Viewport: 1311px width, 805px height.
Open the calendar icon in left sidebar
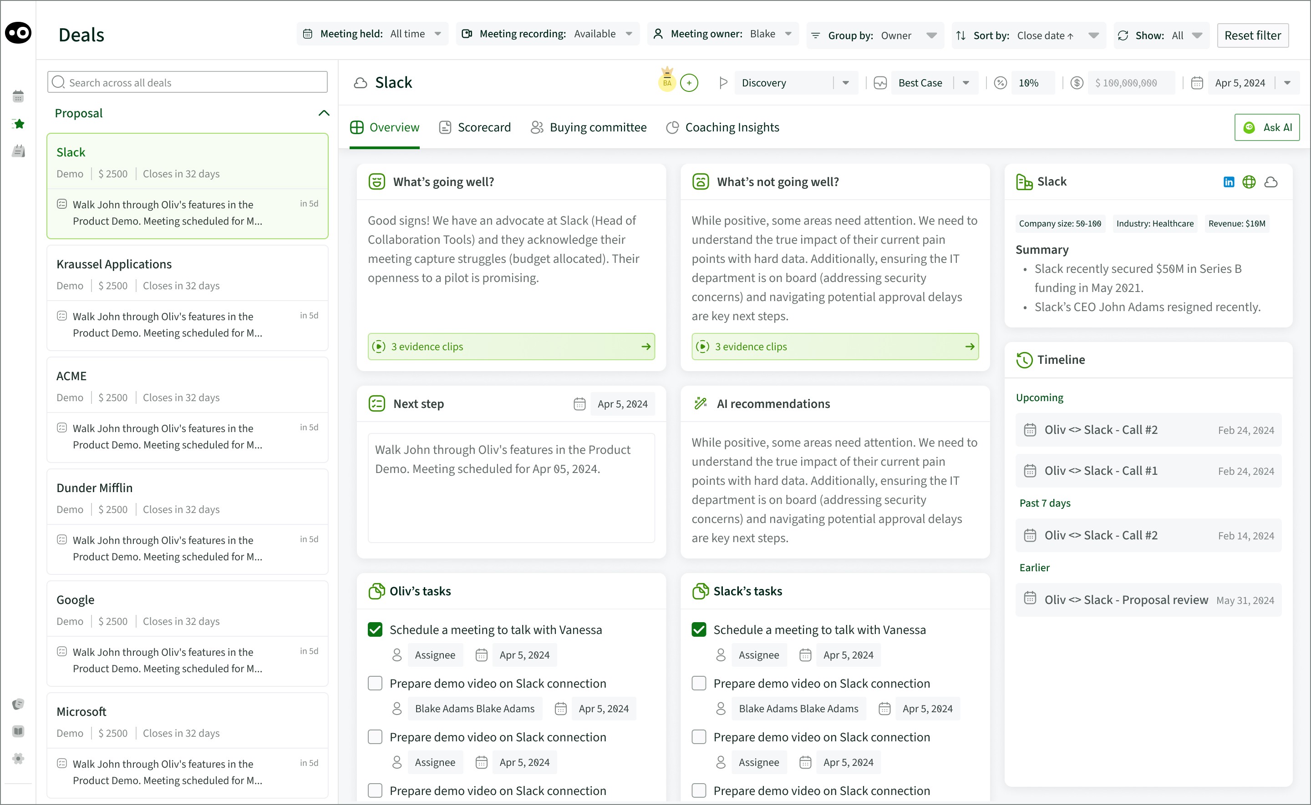pos(19,96)
